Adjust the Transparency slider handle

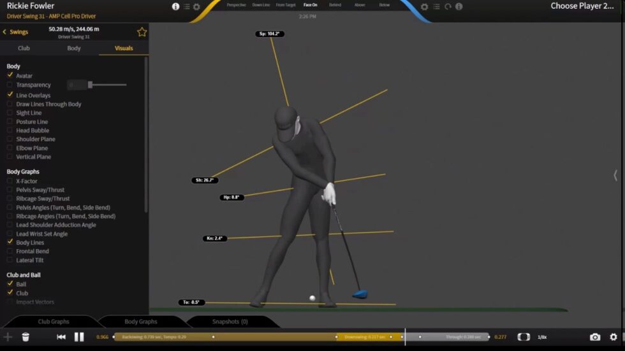91,84
